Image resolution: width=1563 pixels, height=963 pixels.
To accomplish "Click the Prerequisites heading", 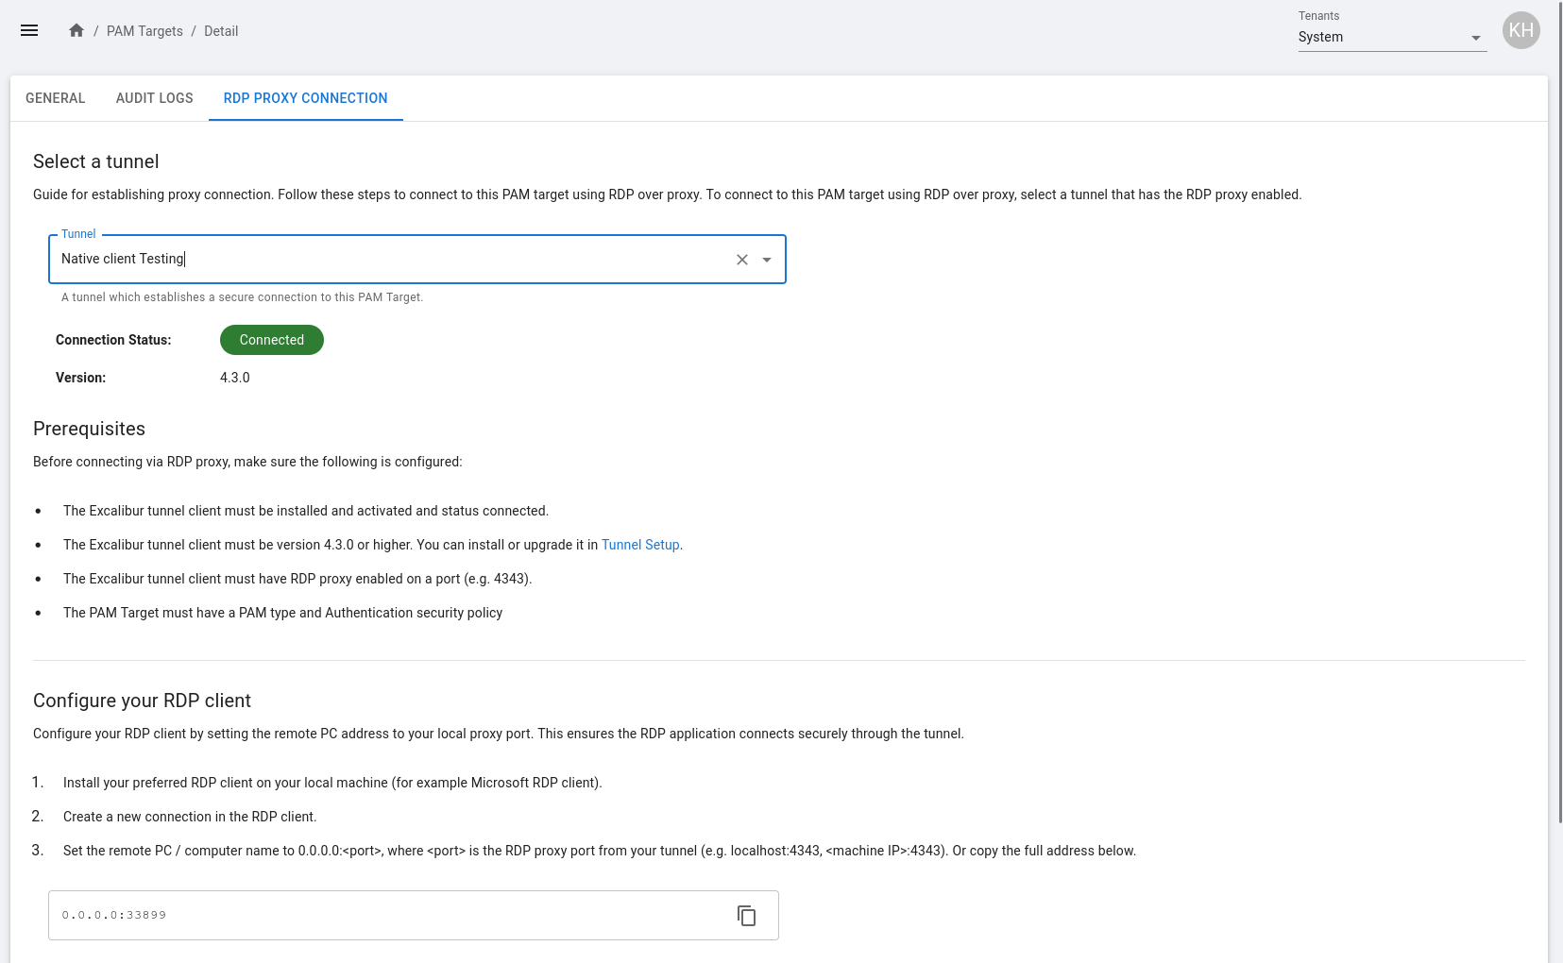I will coord(90,429).
